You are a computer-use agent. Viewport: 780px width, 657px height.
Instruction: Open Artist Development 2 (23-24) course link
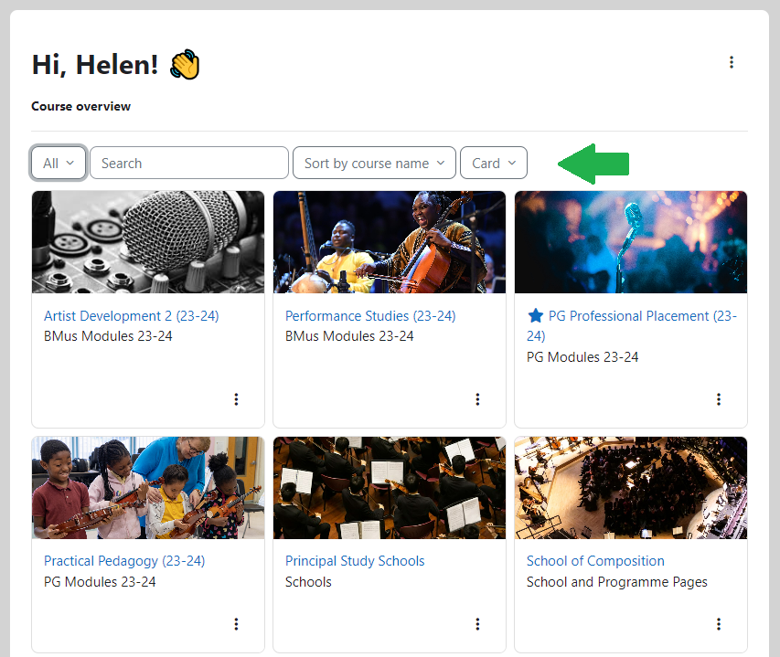(132, 316)
